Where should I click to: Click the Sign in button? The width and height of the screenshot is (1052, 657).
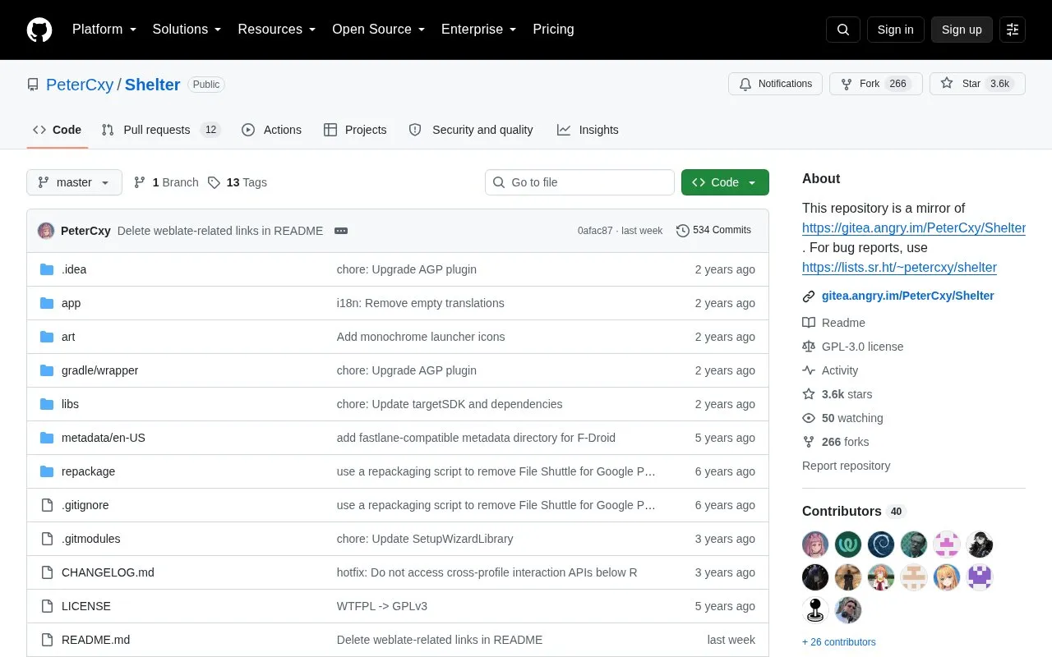pos(895,30)
